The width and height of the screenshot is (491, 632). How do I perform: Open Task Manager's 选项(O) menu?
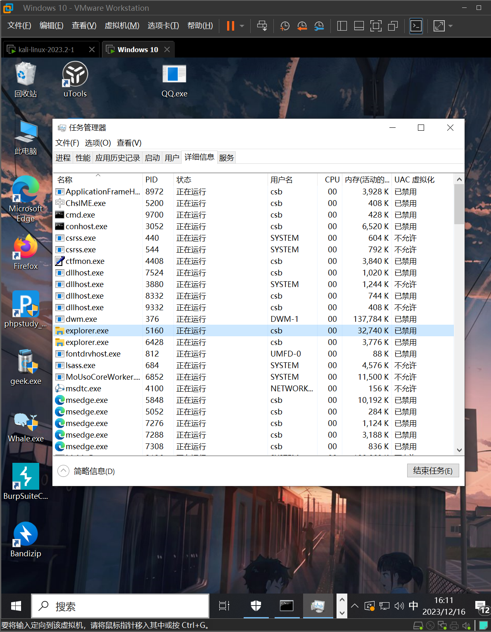[98, 143]
